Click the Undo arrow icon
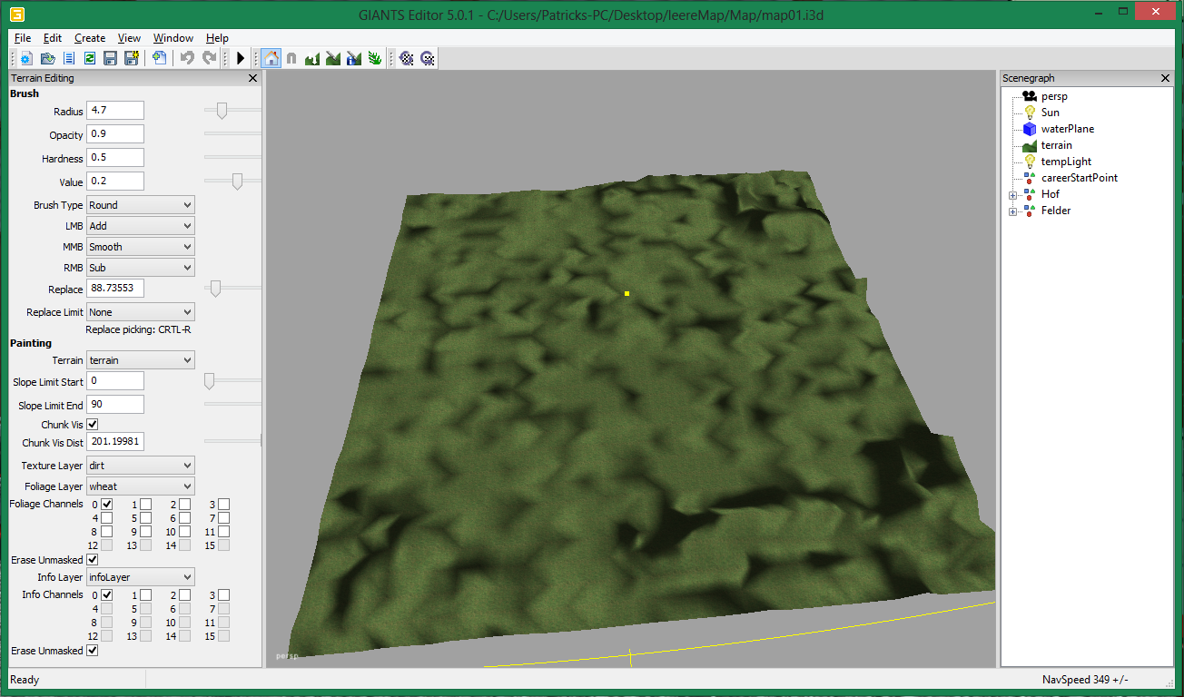The width and height of the screenshot is (1184, 697). click(187, 58)
